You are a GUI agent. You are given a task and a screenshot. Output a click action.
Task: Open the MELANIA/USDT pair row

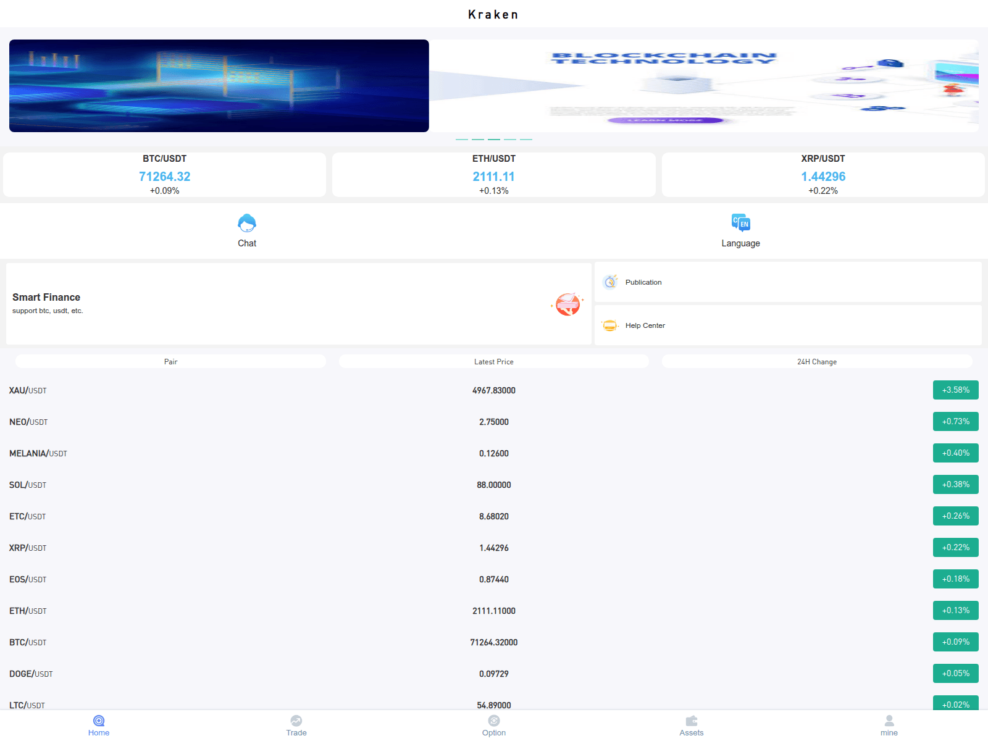point(494,453)
